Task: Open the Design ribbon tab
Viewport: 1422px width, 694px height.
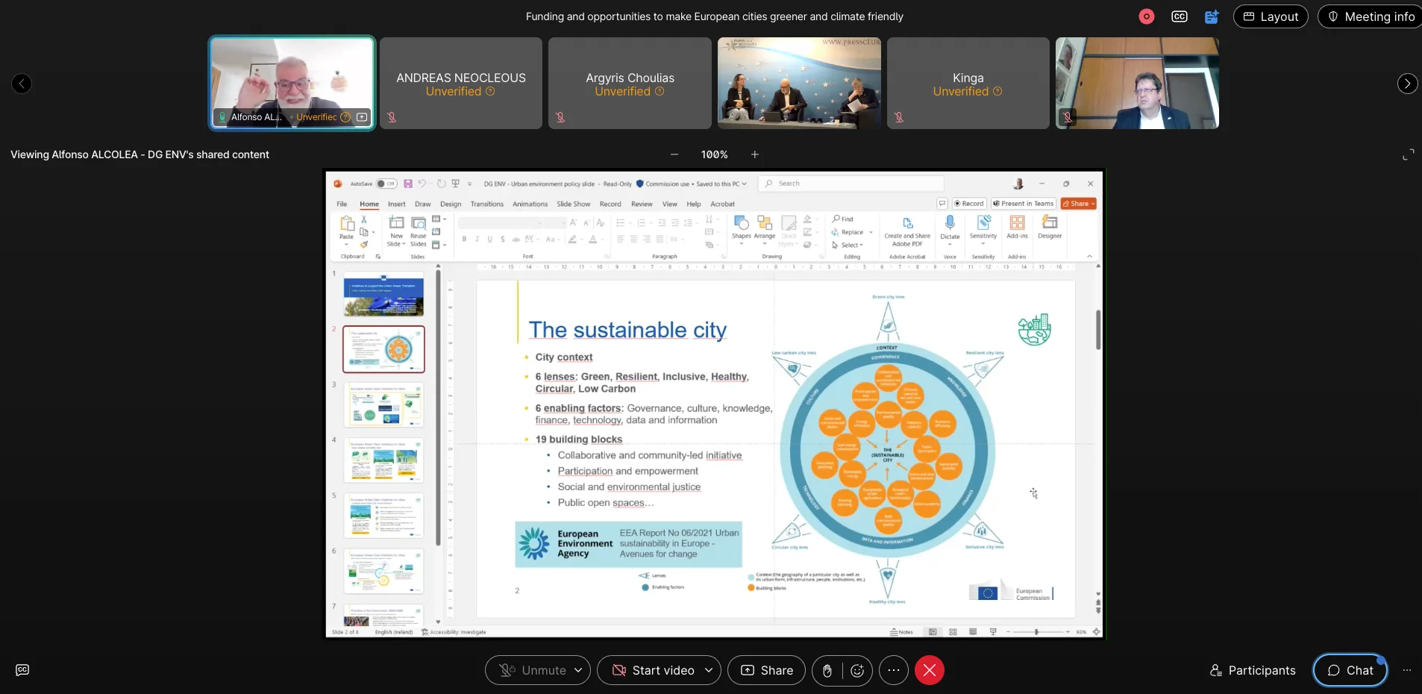Action: coord(451,204)
